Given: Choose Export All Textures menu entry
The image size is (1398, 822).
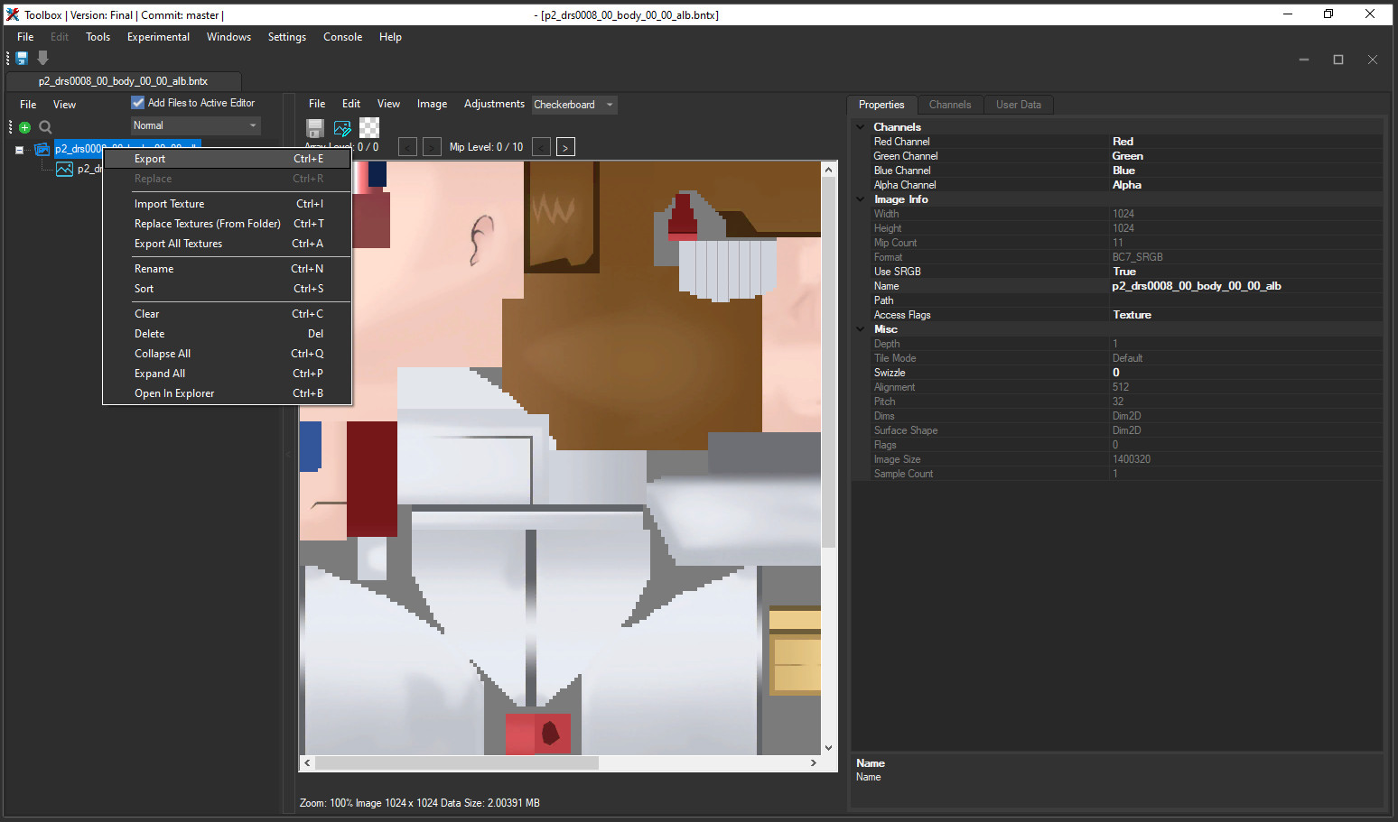Looking at the screenshot, I should click(x=228, y=244).
